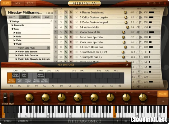
Task: Mute part 5 Violin Solo Multi
Action: tap(71, 32)
